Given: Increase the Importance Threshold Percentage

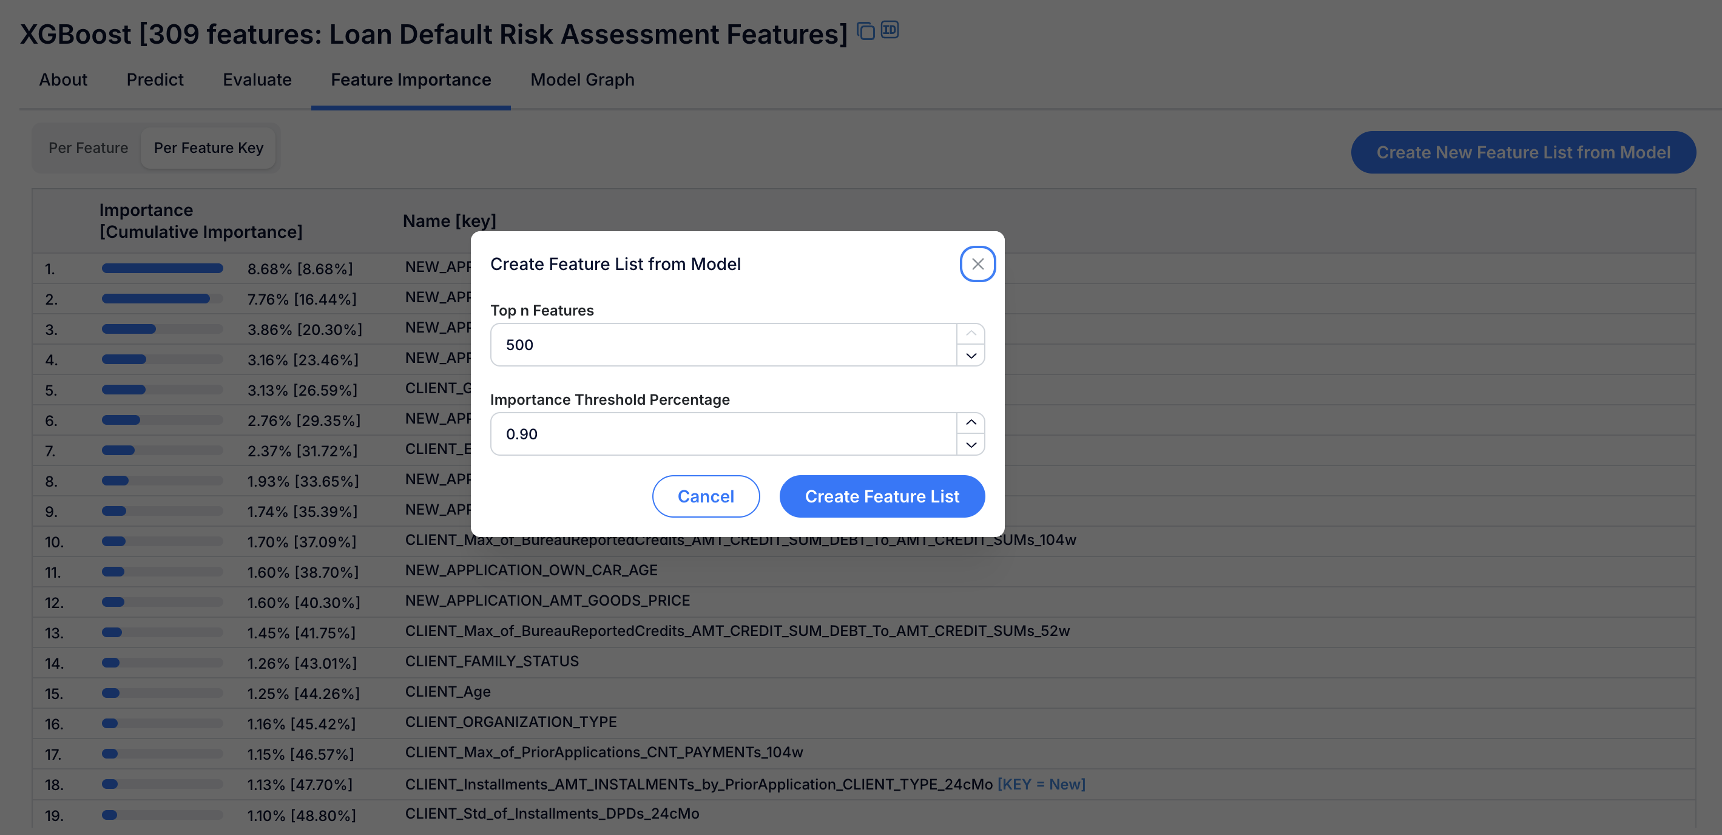Looking at the screenshot, I should 971,422.
